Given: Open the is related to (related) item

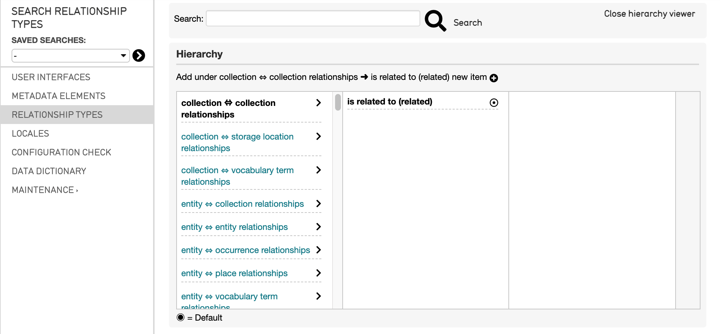Looking at the screenshot, I should [390, 102].
